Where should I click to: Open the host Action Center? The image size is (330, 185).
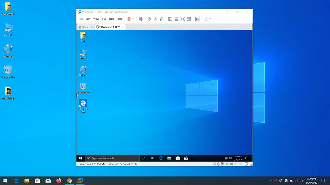coord(323,181)
